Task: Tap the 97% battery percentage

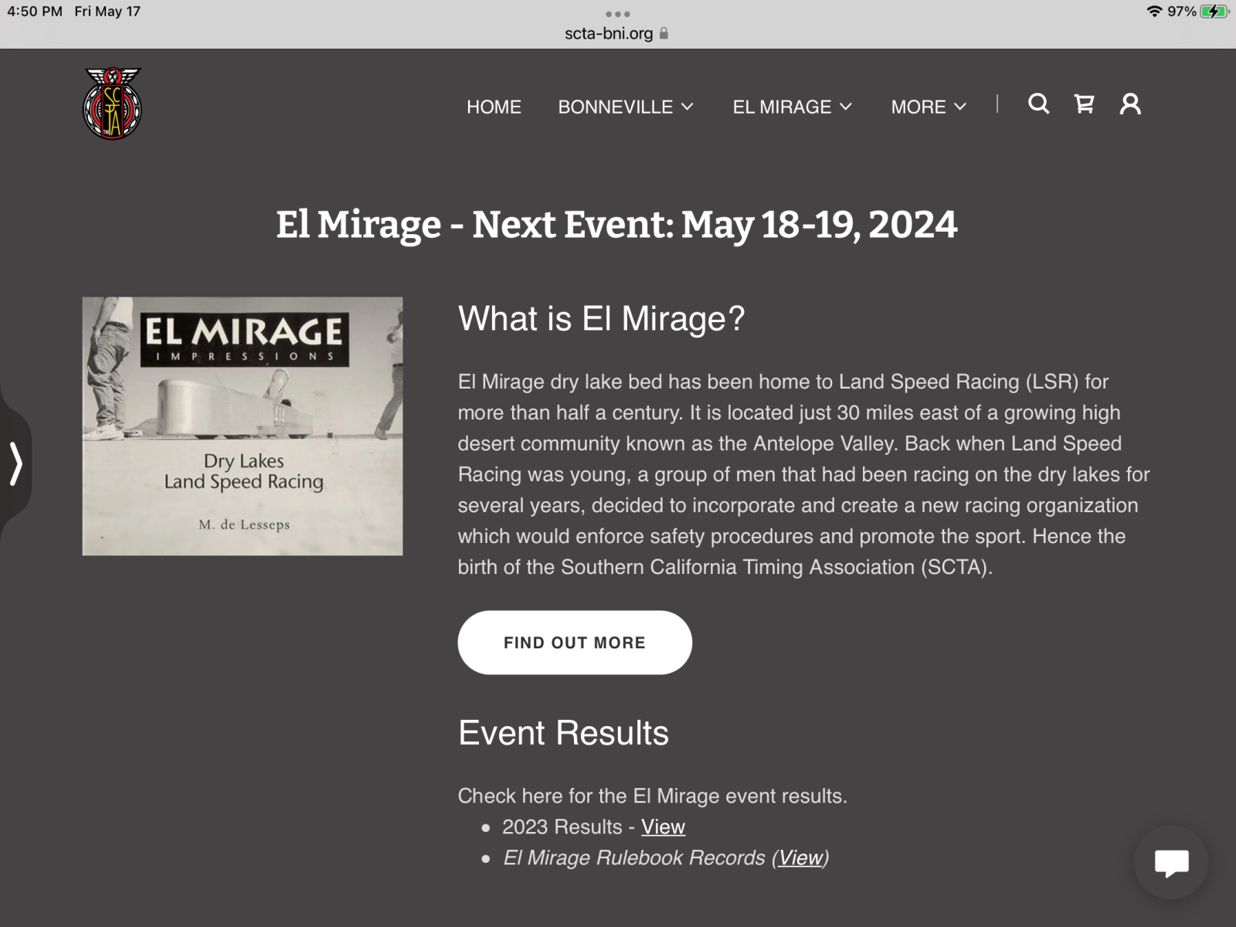Action: [1181, 12]
